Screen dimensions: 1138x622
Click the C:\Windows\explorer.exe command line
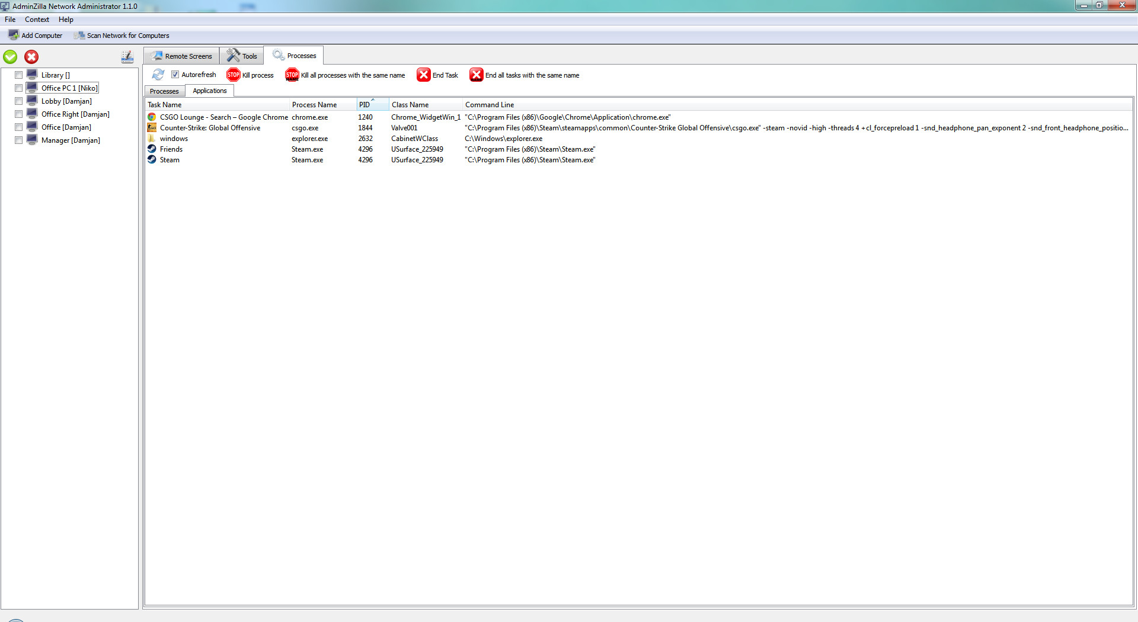503,139
